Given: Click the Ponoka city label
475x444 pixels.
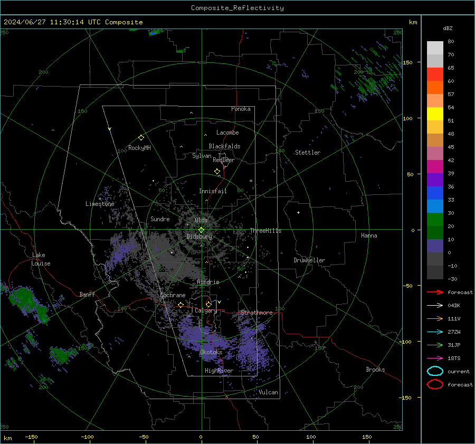Looking at the screenshot, I should click(x=241, y=109).
